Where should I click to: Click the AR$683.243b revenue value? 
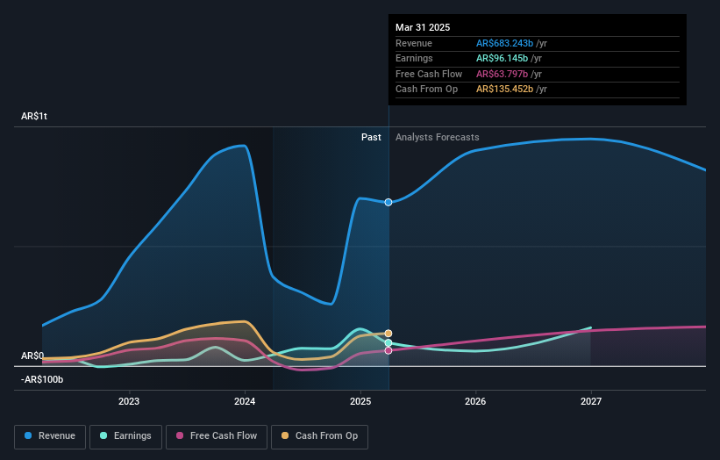(504, 43)
